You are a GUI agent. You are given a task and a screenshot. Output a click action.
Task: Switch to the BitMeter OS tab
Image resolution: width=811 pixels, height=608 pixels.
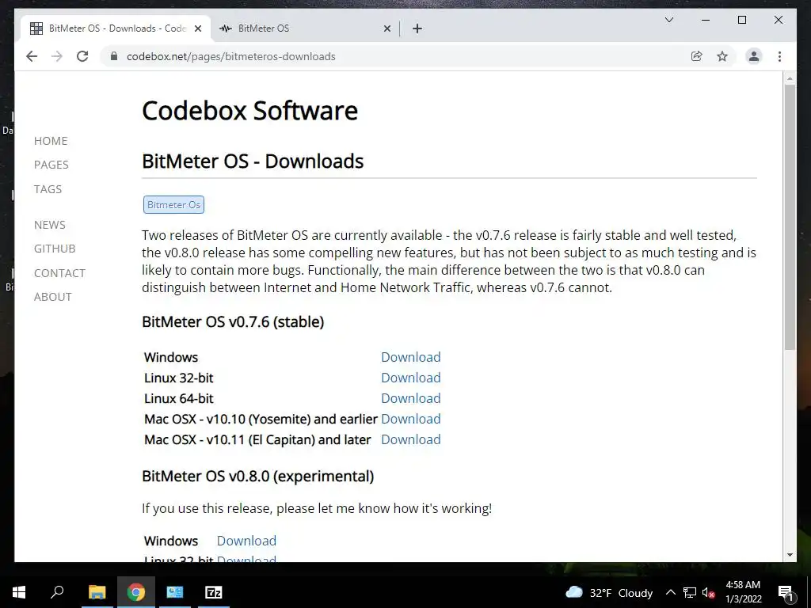(x=305, y=28)
